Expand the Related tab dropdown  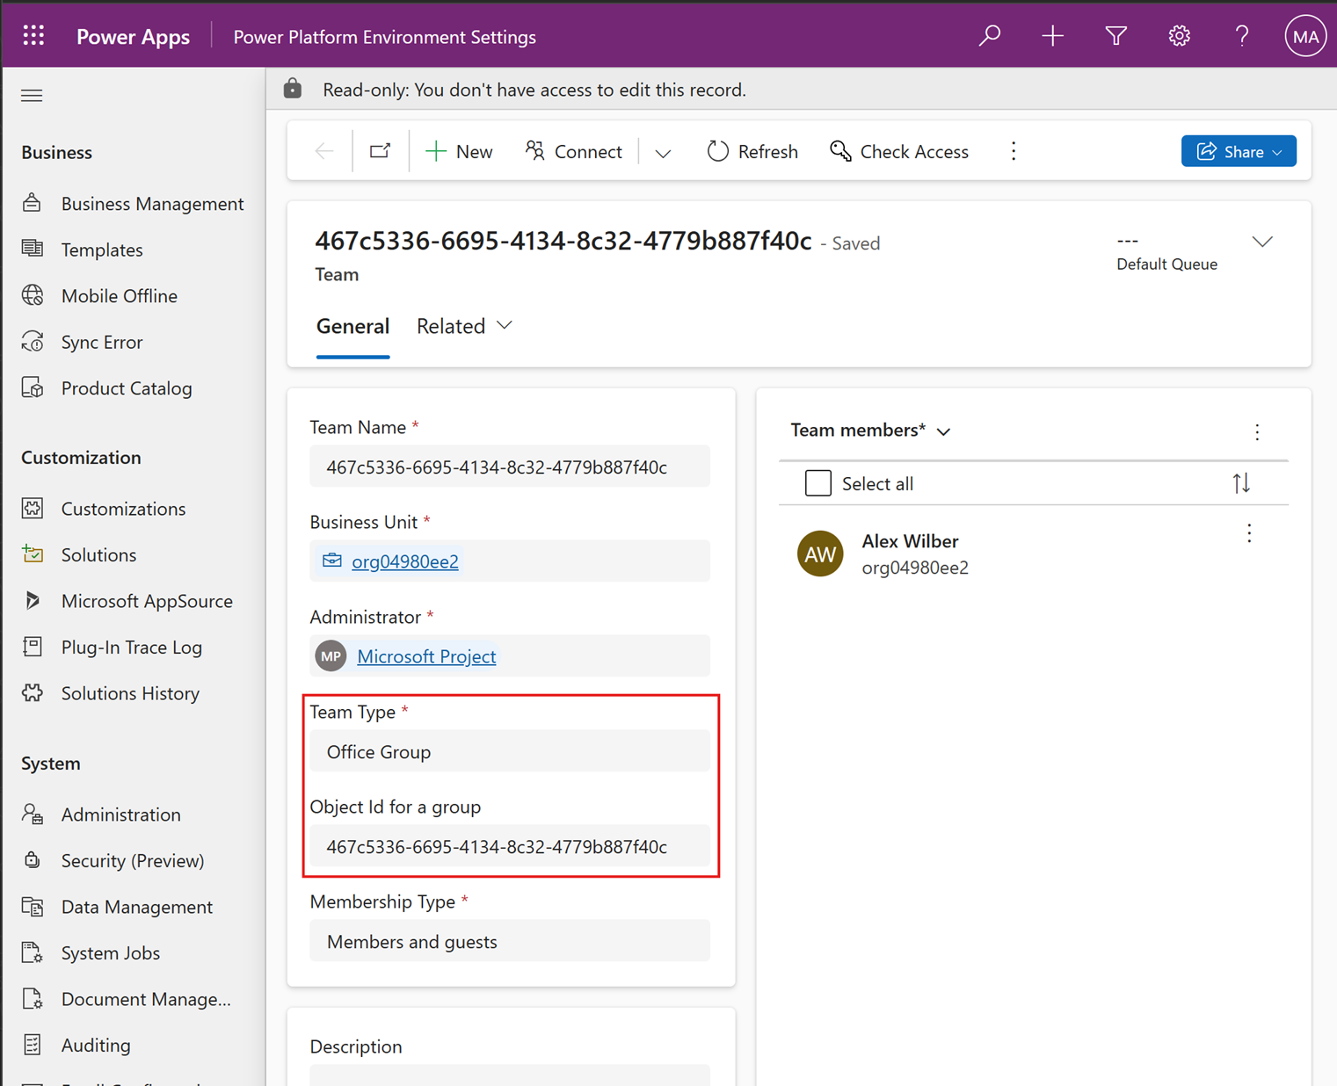(505, 326)
